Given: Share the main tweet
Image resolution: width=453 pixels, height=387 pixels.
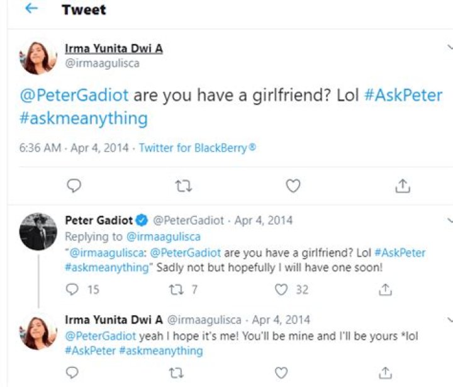Looking at the screenshot, I should pyautogui.click(x=403, y=186).
